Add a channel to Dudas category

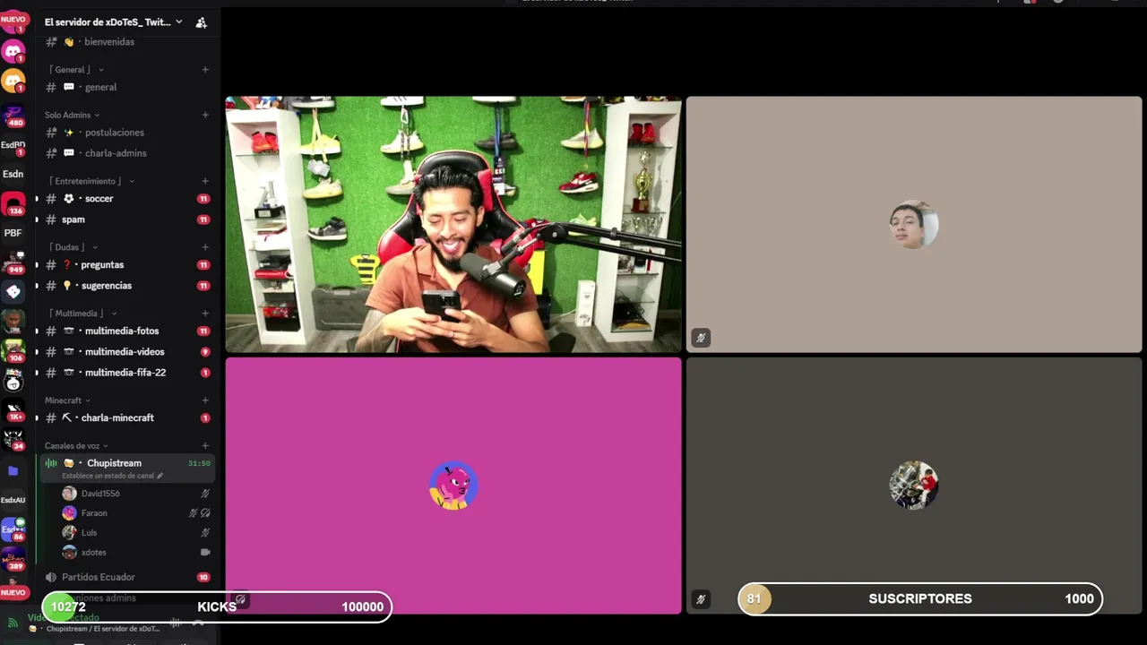pos(205,247)
